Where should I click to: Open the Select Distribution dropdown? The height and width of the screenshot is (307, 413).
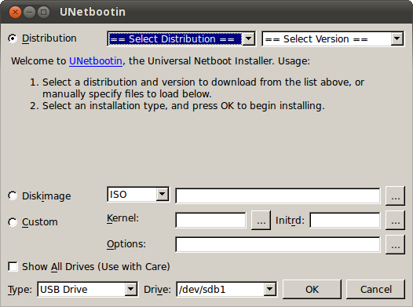coord(181,39)
